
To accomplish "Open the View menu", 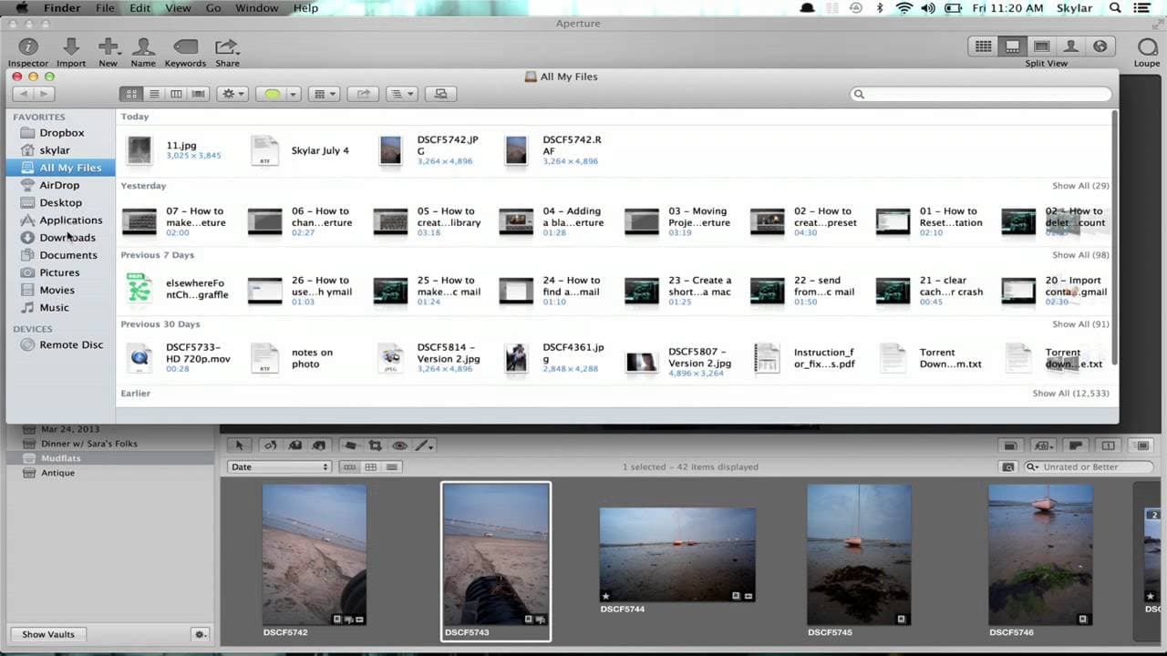I will pos(178,8).
